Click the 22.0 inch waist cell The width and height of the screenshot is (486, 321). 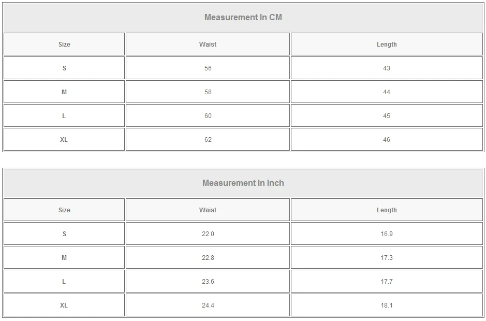[208, 234]
